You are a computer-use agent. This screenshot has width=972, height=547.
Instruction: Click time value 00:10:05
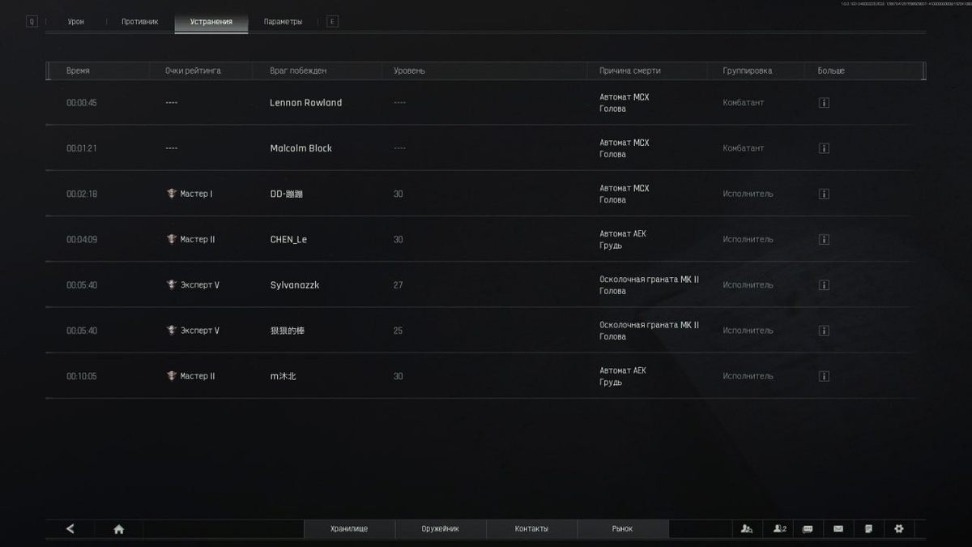(82, 376)
